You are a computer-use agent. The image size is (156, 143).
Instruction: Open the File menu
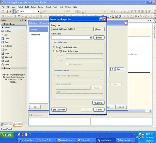(x=3, y=7)
